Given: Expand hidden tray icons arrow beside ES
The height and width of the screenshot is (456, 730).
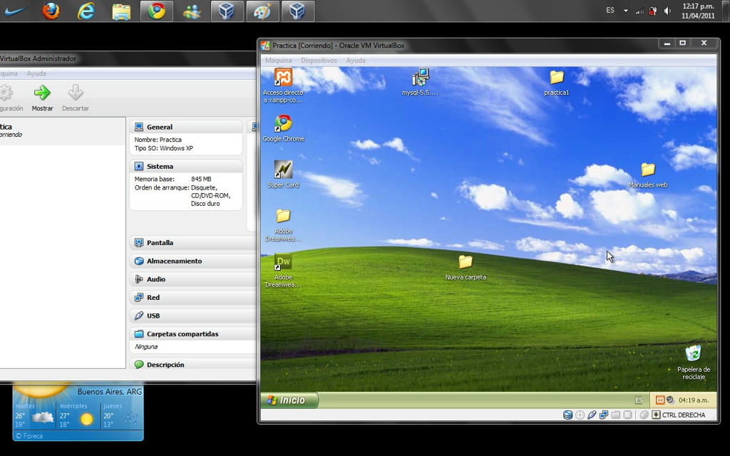Looking at the screenshot, I should point(625,10).
